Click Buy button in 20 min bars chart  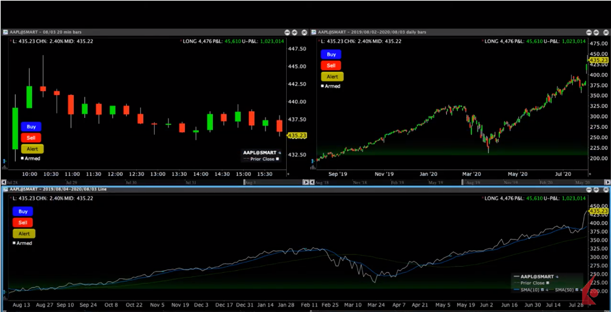[x=32, y=127]
